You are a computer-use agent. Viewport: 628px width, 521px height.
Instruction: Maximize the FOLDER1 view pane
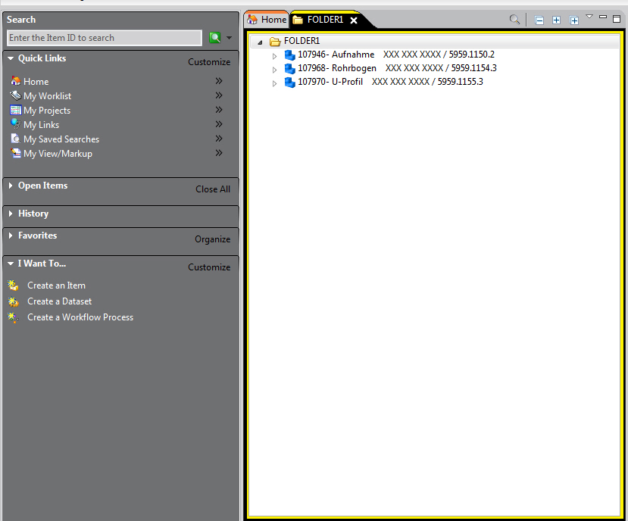coord(617,19)
